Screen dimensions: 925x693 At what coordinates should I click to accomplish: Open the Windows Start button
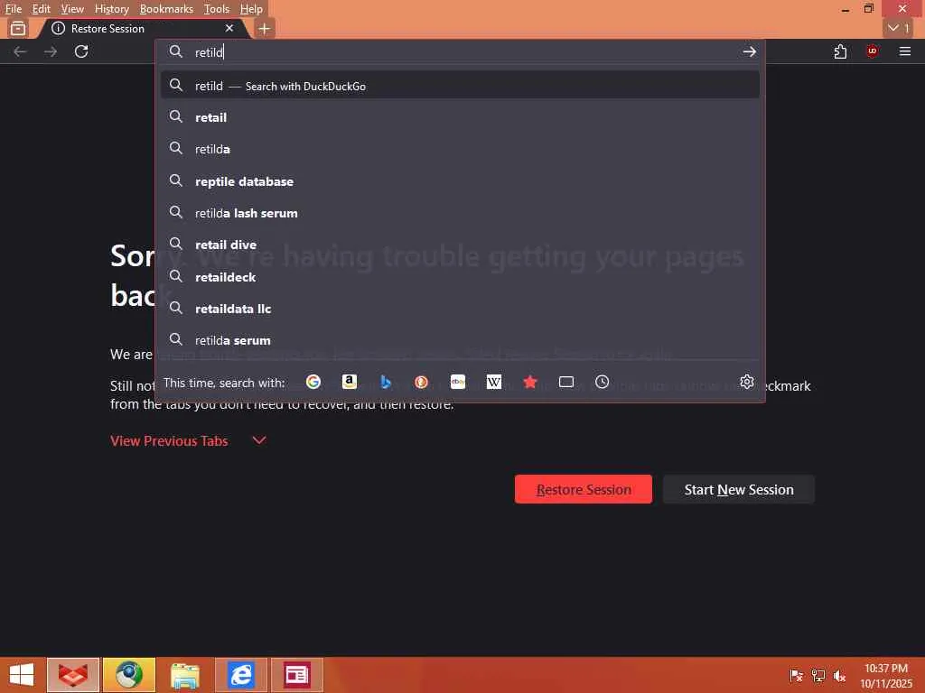[22, 675]
